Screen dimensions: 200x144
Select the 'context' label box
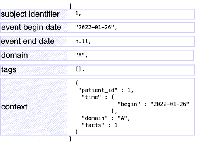[34, 107]
